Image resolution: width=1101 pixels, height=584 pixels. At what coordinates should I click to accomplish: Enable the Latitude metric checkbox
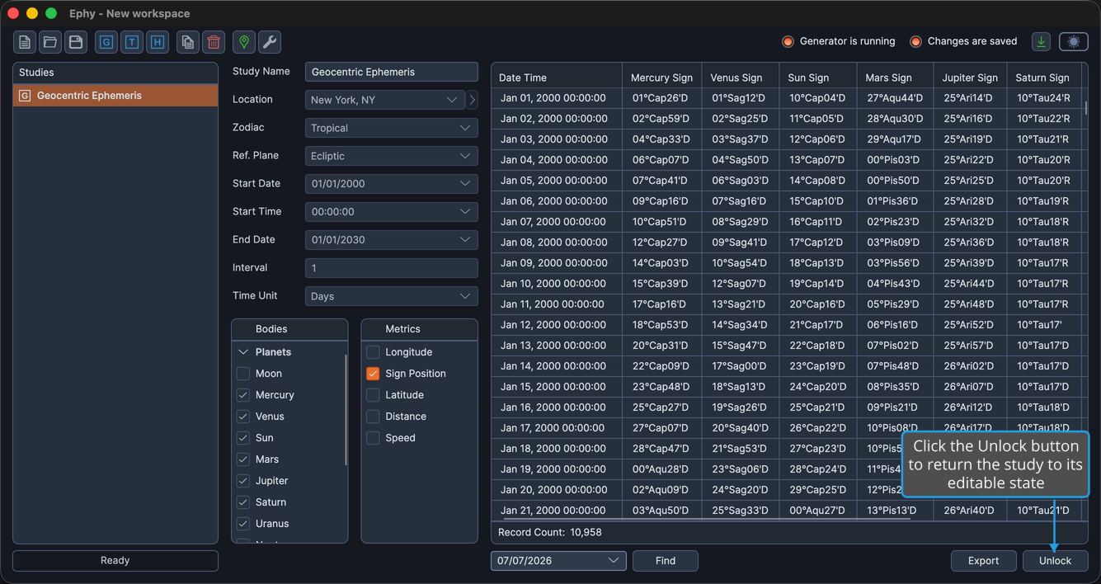click(x=373, y=395)
